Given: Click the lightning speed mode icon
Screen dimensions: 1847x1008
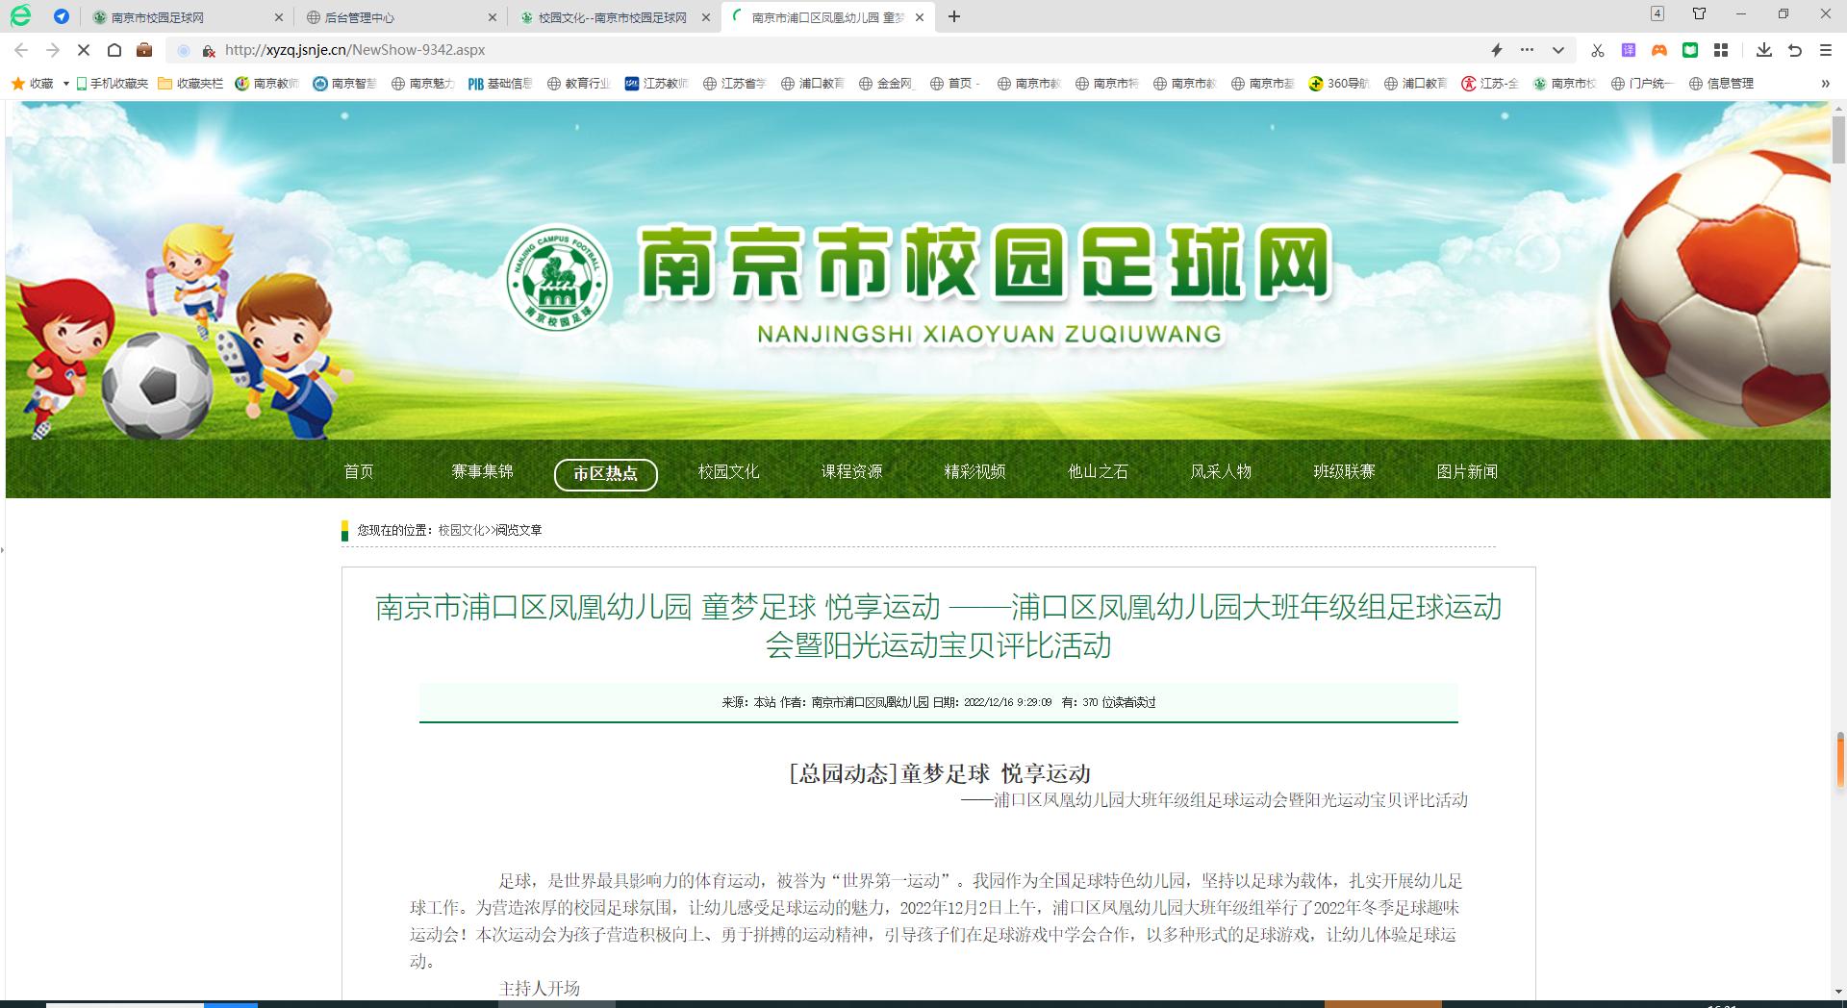Looking at the screenshot, I should click(1496, 50).
